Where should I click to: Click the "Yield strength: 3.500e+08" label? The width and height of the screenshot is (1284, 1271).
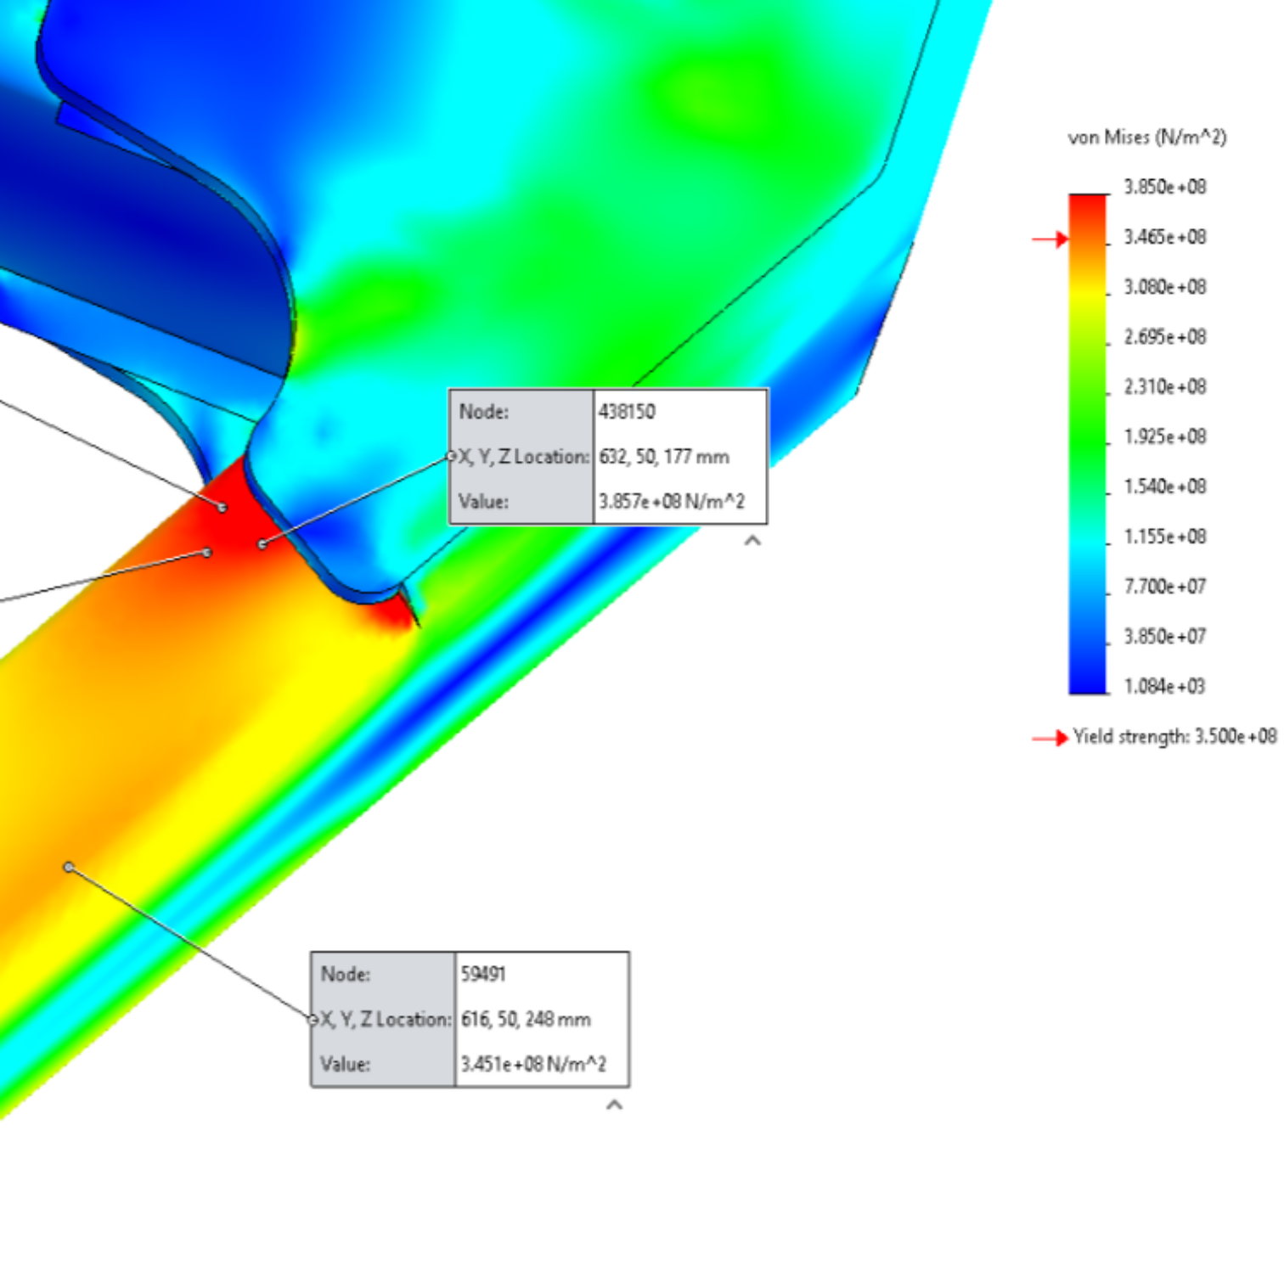(1174, 736)
